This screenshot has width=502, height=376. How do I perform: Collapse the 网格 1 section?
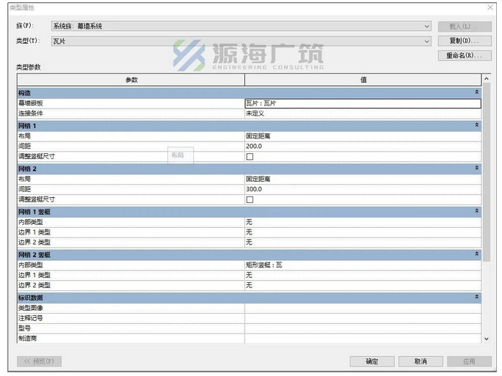[477, 125]
